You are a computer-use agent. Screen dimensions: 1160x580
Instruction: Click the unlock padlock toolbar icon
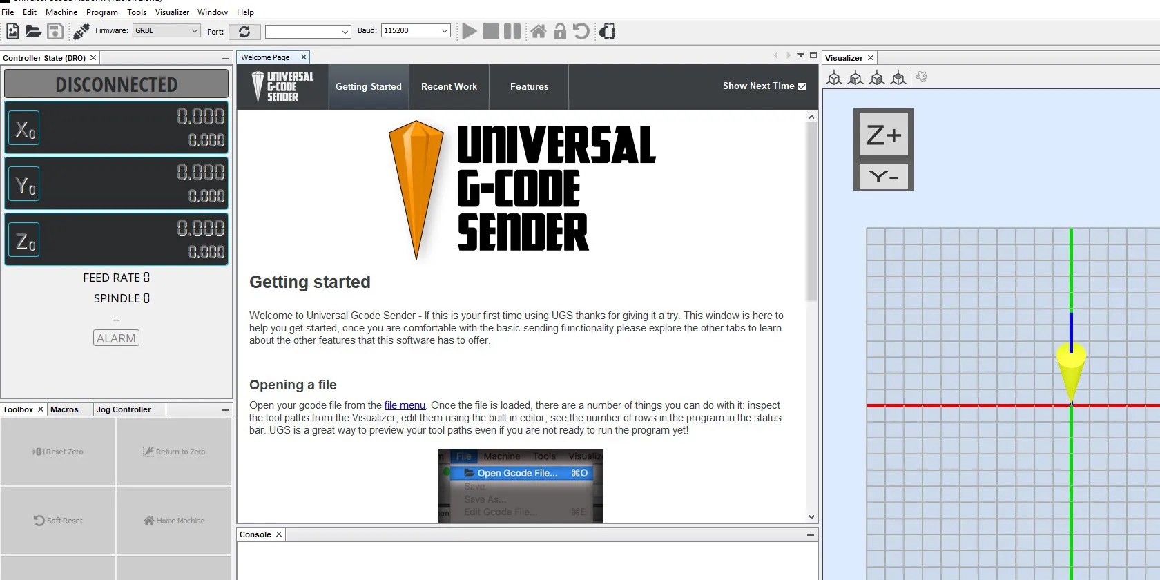tap(560, 31)
